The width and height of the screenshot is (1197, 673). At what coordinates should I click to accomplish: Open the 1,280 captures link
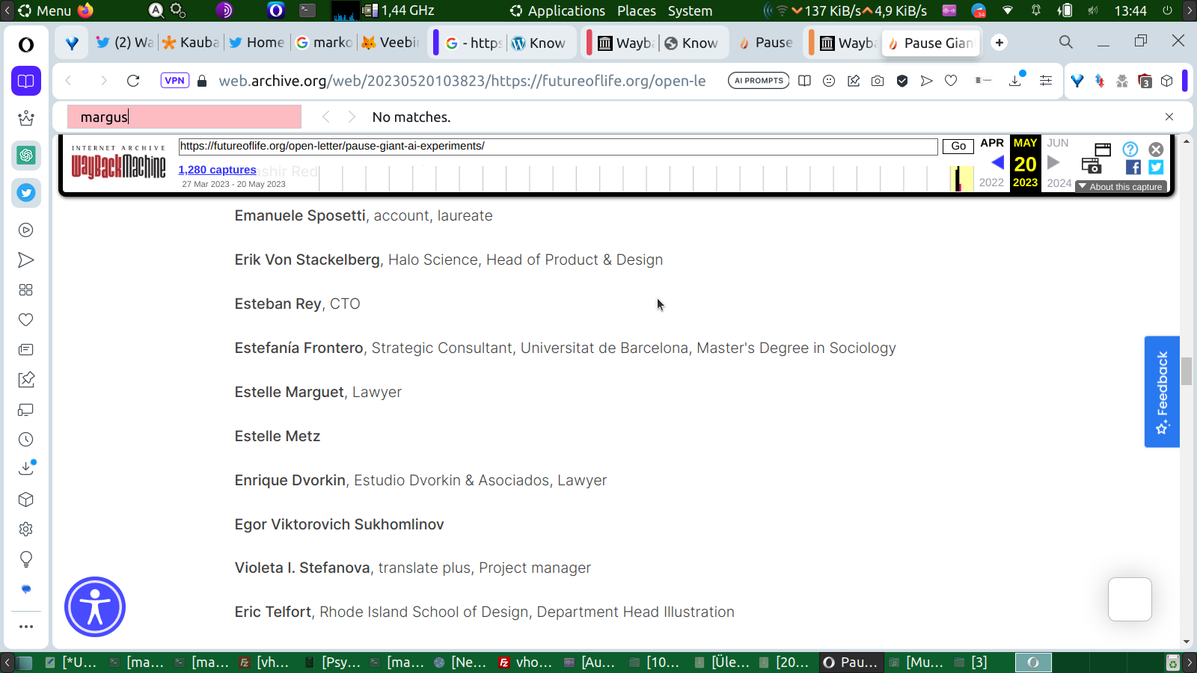[x=217, y=170]
